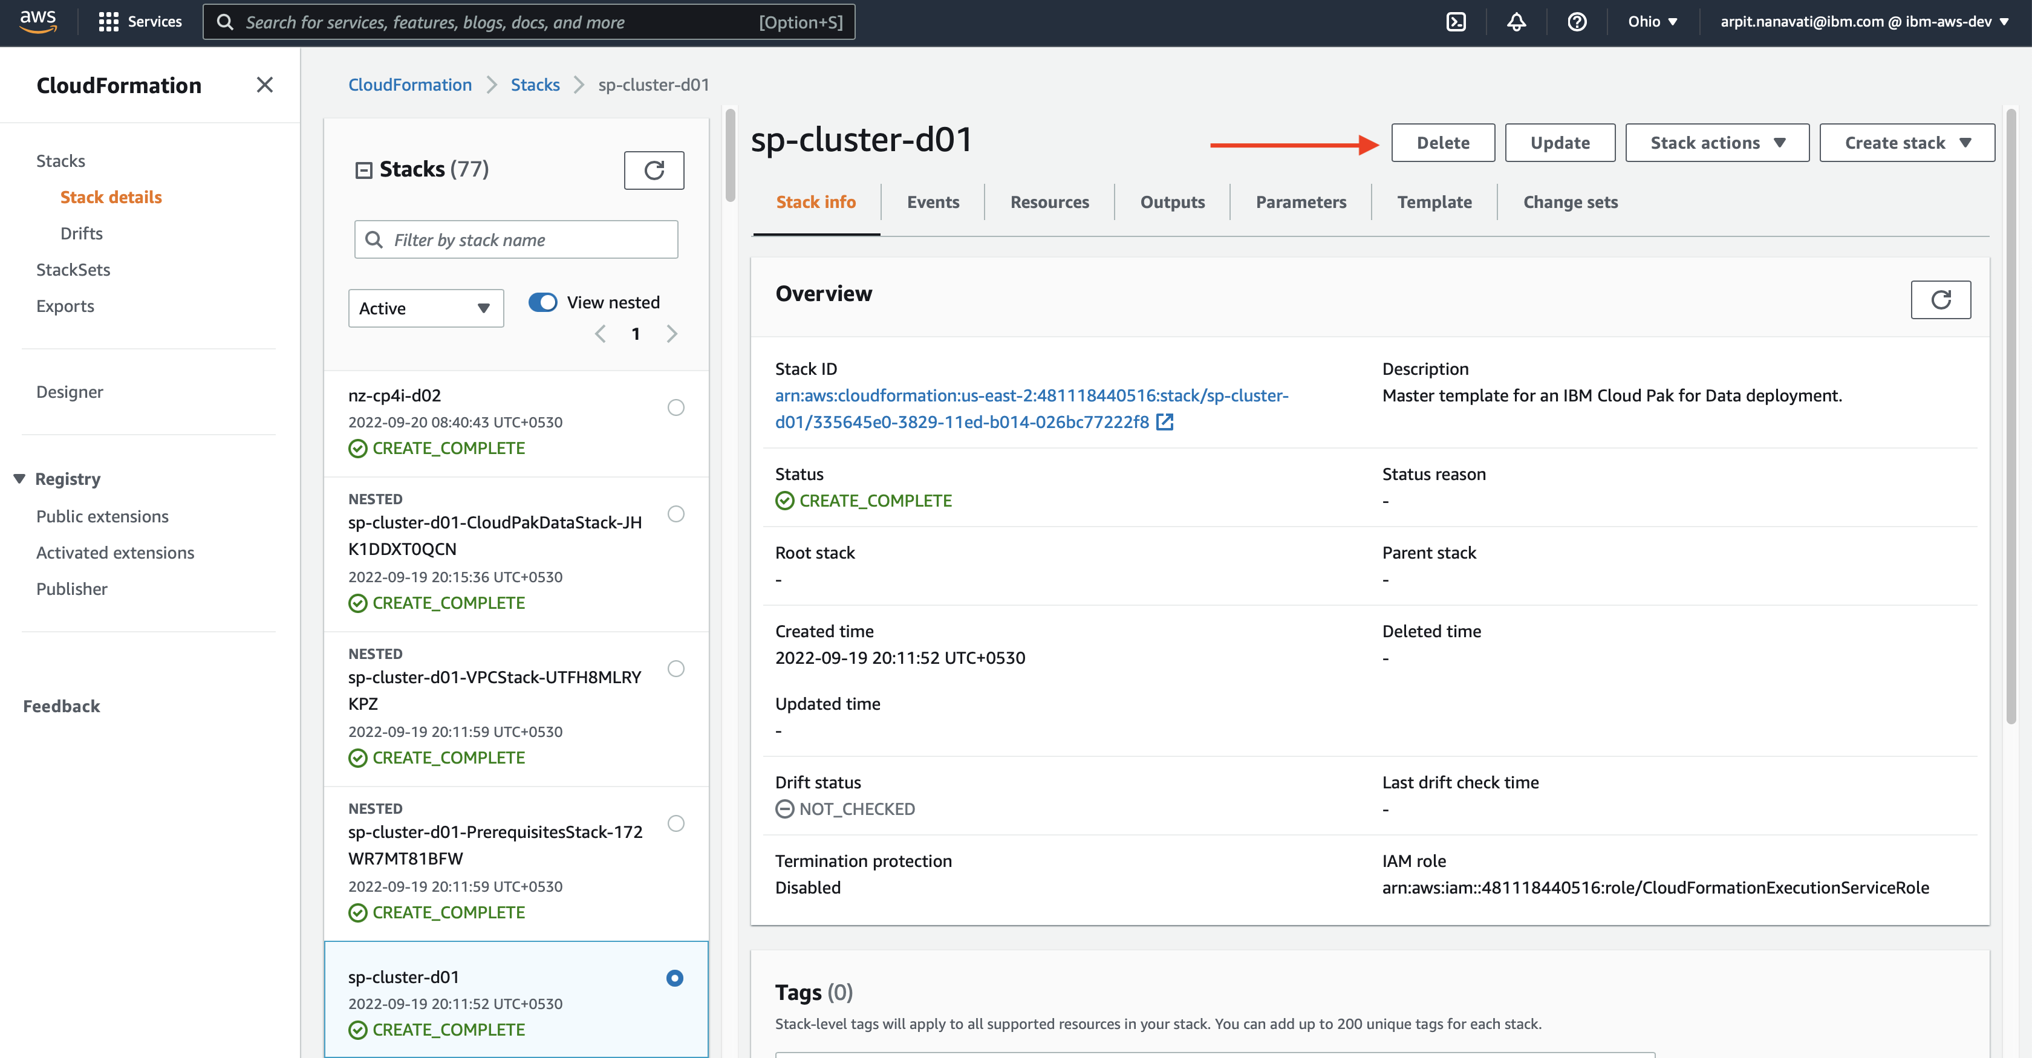The width and height of the screenshot is (2032, 1058).
Task: Click the Update stack button
Action: pyautogui.click(x=1560, y=143)
